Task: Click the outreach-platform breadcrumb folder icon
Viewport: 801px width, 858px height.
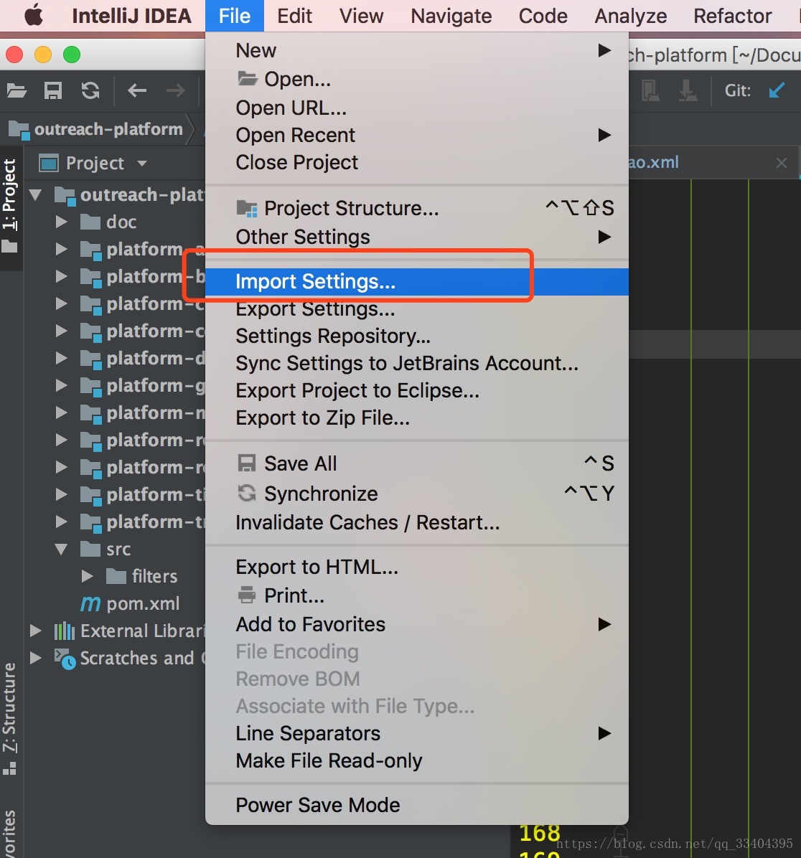Action: (19, 130)
